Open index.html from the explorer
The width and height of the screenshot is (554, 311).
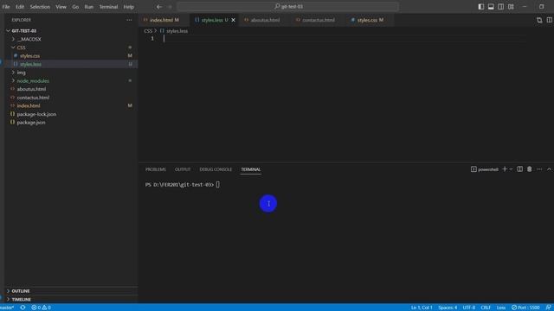[x=29, y=105]
